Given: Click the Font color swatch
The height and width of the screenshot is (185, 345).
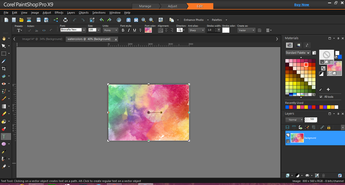Looking at the screenshot, I should pos(148,30).
